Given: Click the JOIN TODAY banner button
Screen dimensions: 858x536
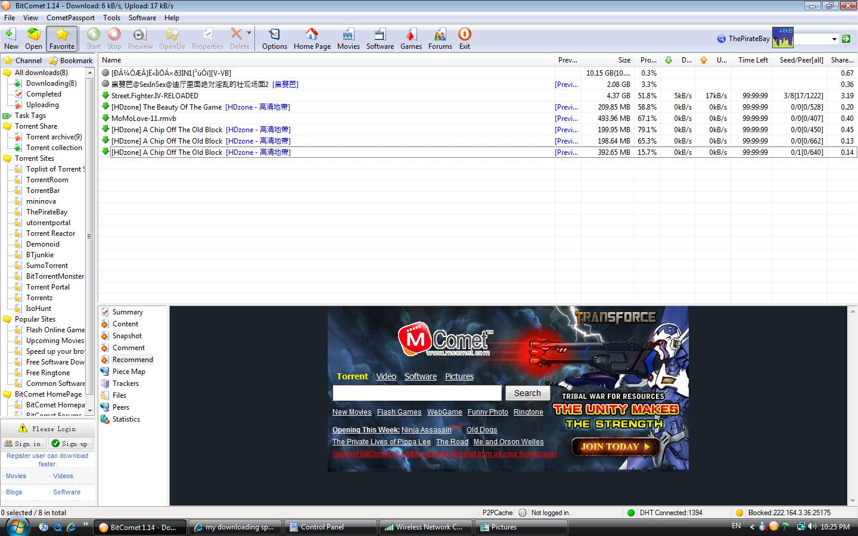Looking at the screenshot, I should (616, 447).
